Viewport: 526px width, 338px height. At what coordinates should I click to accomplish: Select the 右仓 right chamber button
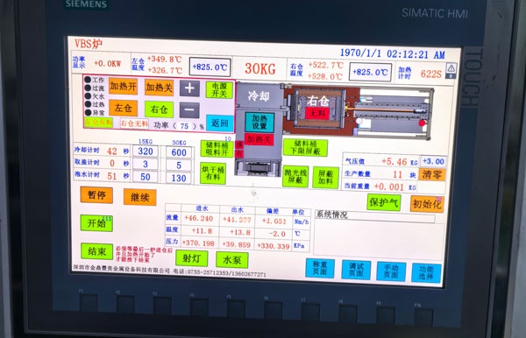(x=159, y=109)
